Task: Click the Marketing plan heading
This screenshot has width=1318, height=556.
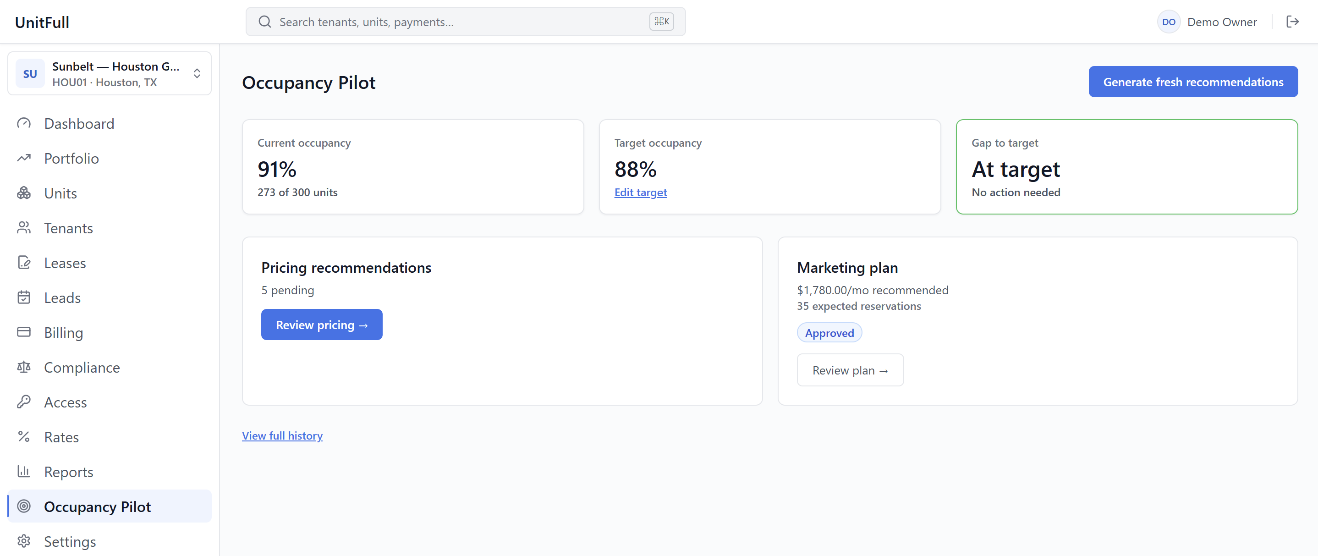Action: pyautogui.click(x=847, y=268)
